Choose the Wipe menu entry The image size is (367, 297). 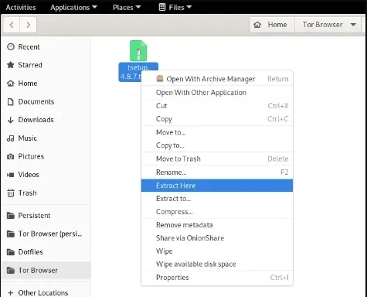(217, 251)
